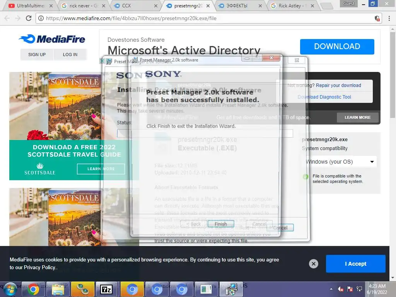Open 7-Zip from the taskbar
The height and width of the screenshot is (297, 396).
click(x=106, y=289)
